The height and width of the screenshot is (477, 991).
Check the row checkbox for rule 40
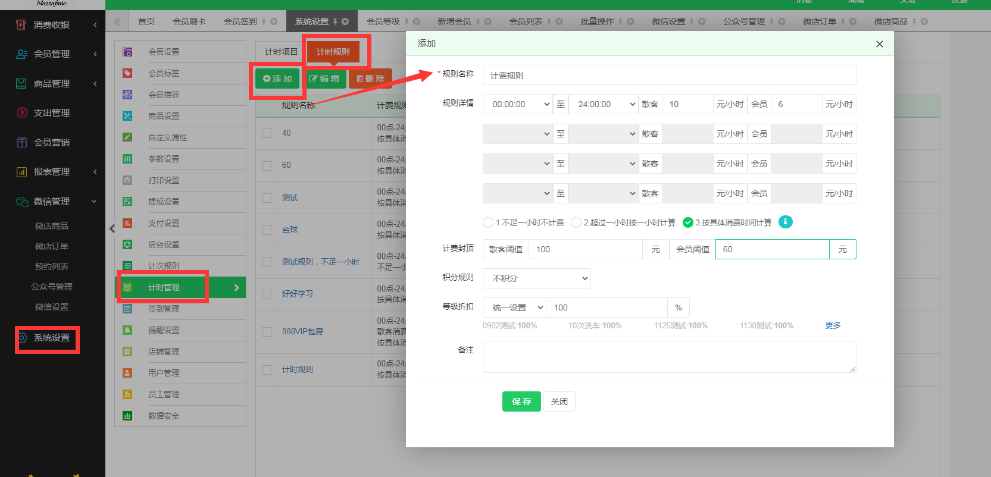267,133
